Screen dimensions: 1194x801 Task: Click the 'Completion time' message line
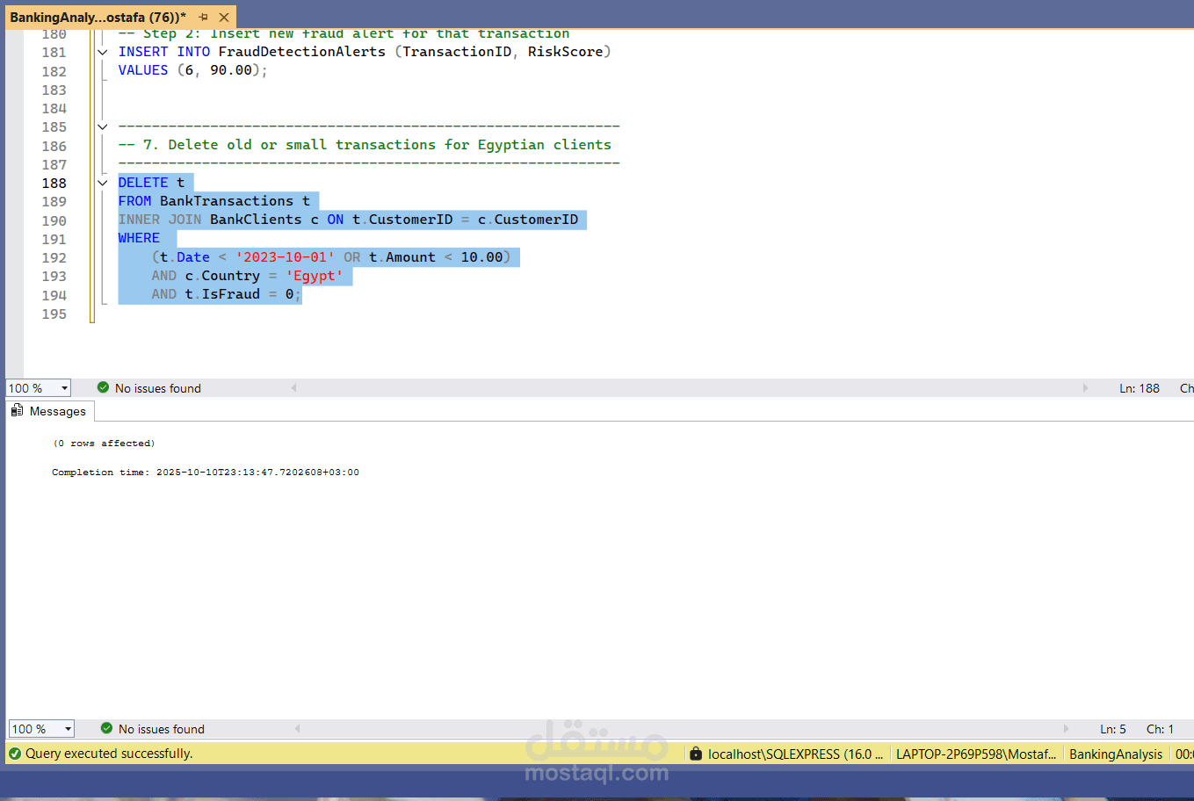coord(206,473)
